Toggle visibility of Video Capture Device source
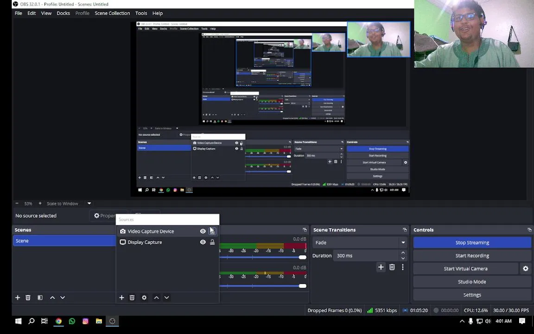Screen dimensions: 534x334 203,231
